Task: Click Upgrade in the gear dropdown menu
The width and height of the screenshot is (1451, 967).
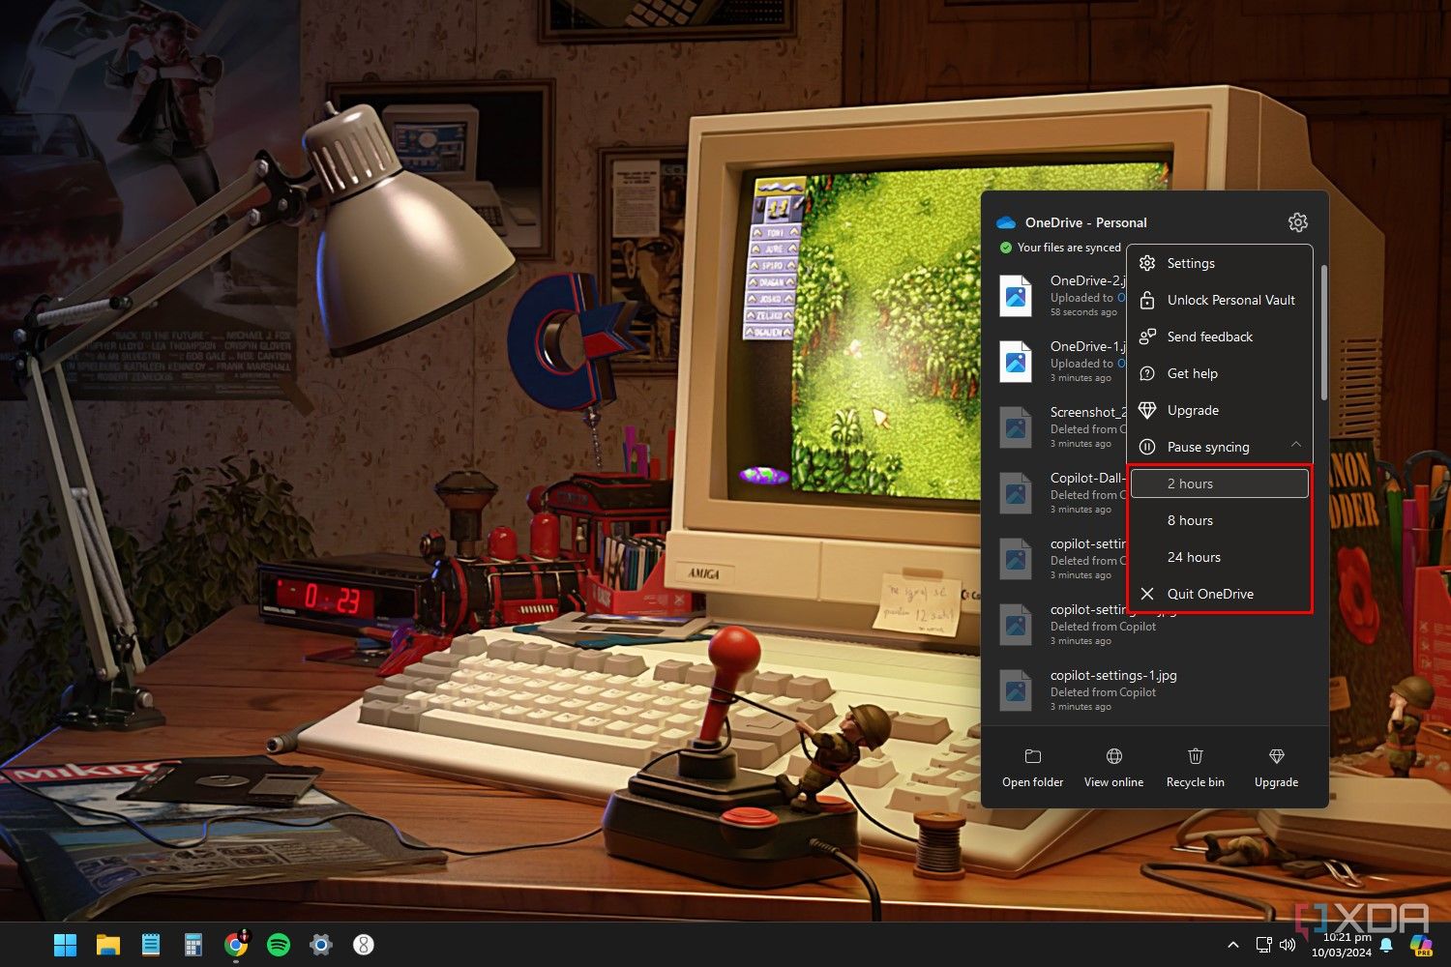Action: tap(1220, 410)
